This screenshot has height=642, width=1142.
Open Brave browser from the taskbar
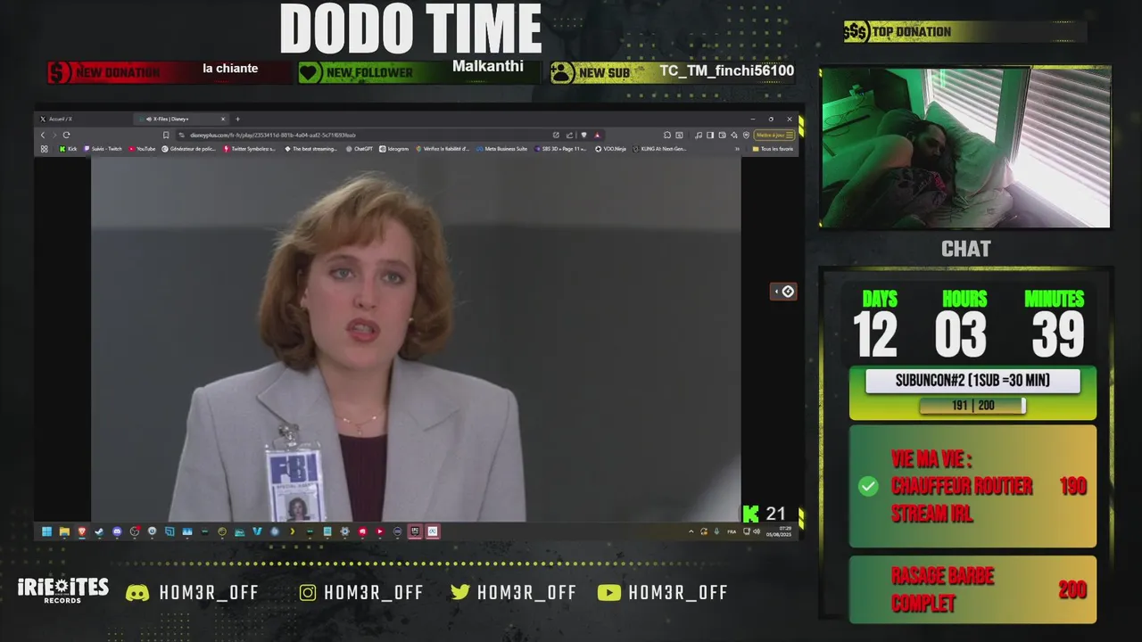tap(82, 531)
